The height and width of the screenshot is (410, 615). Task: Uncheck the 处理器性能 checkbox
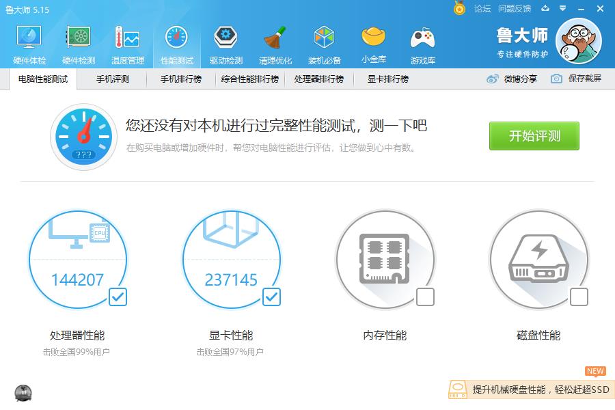coord(118,297)
